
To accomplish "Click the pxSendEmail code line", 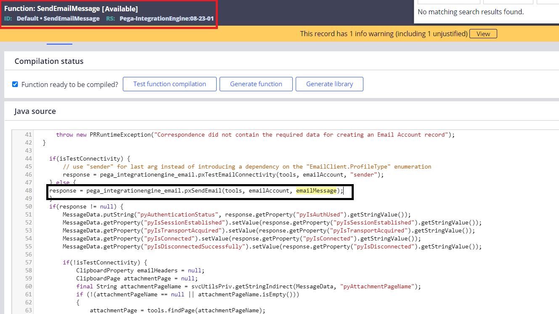I will point(196,190).
